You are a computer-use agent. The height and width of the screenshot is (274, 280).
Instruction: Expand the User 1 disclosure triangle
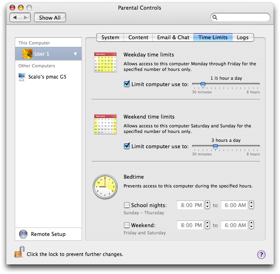tap(75, 54)
